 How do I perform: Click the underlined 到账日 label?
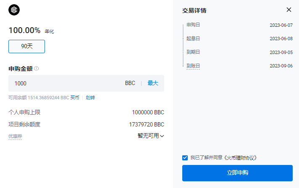(193, 66)
